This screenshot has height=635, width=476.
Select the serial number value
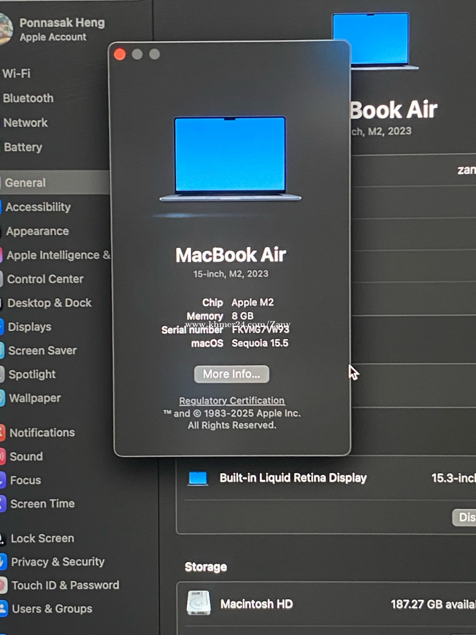(260, 329)
